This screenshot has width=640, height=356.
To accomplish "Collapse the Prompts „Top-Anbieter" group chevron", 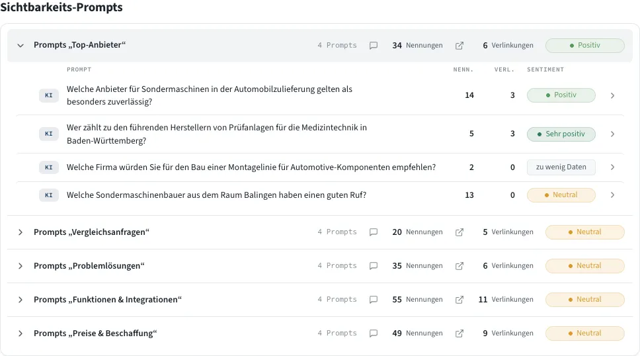I will click(x=20, y=46).
